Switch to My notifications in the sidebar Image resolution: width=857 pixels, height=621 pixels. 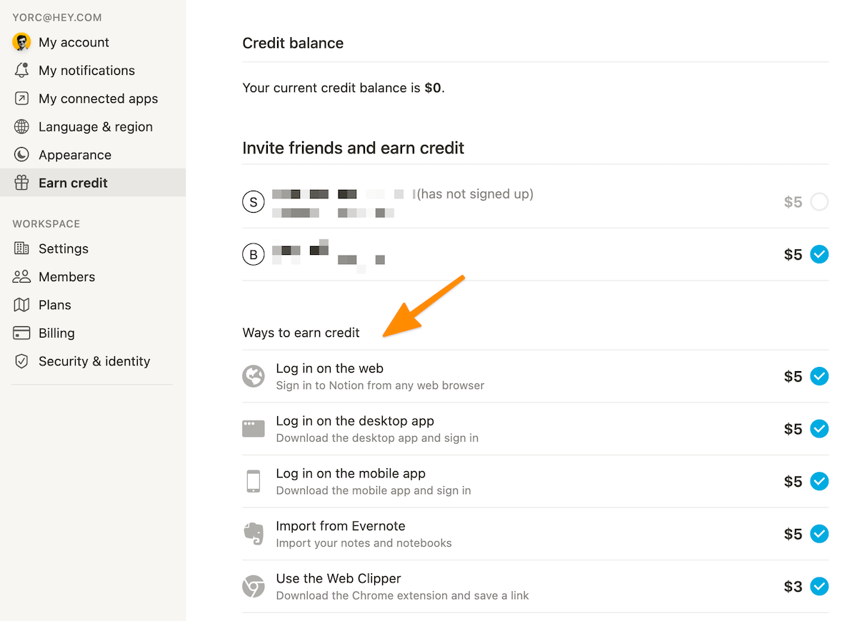(x=86, y=70)
